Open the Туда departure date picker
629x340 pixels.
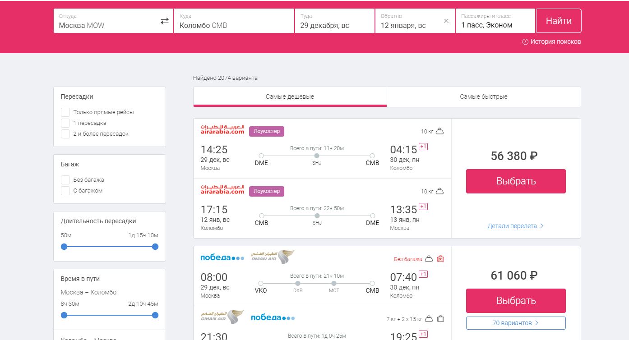pos(335,21)
